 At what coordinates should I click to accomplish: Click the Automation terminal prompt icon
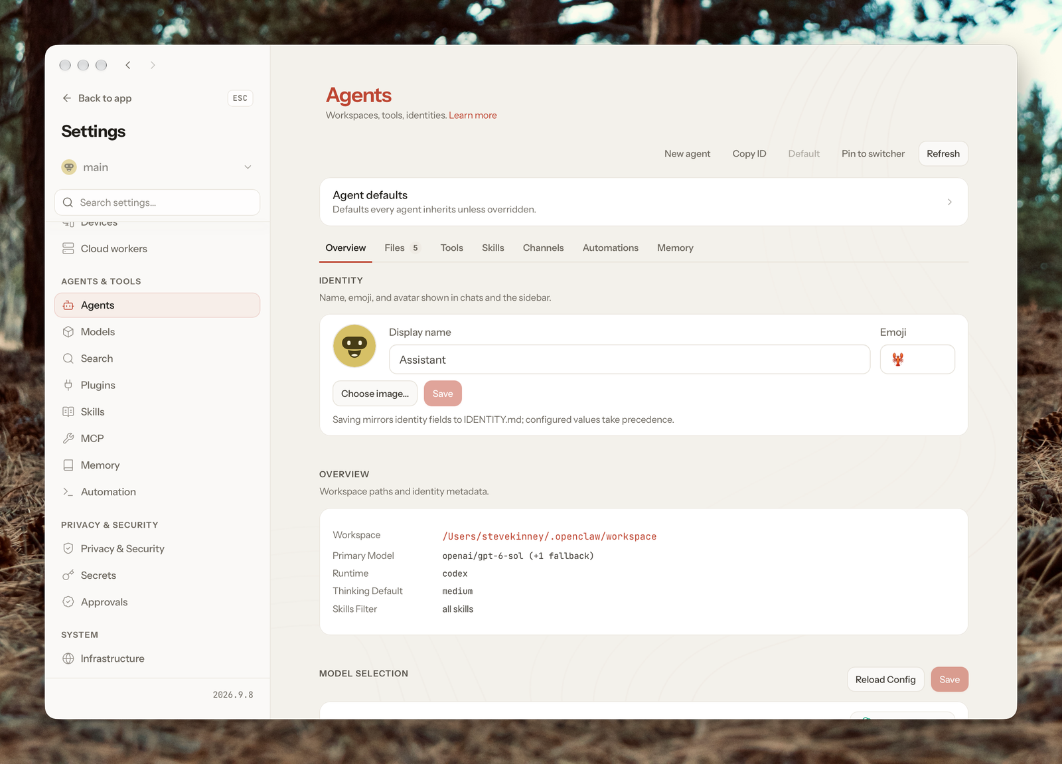click(68, 492)
